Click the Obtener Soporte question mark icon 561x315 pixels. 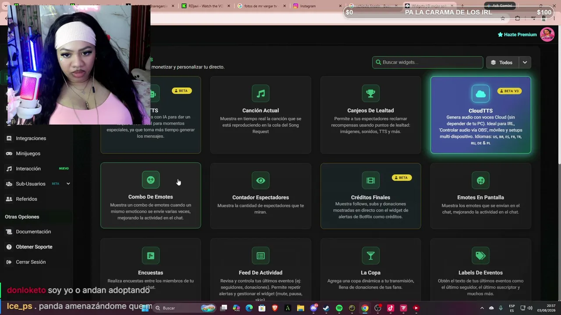coord(9,247)
